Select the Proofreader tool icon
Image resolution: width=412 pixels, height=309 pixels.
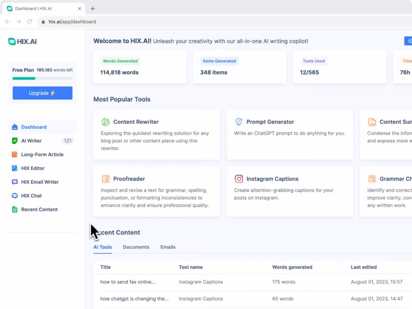(106, 179)
